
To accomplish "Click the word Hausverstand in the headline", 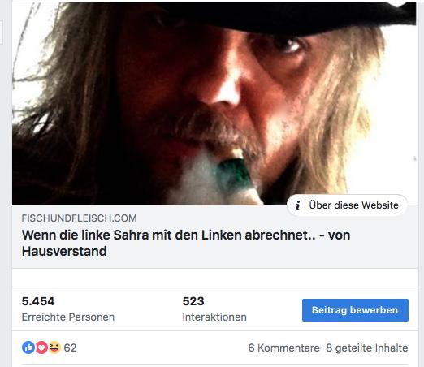I will (64, 251).
